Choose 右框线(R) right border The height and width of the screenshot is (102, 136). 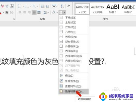tap(74, 32)
